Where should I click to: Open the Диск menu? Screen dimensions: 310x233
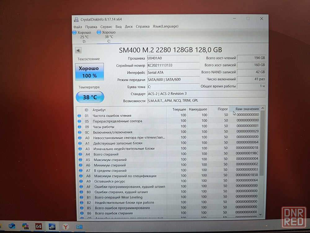click(129, 26)
